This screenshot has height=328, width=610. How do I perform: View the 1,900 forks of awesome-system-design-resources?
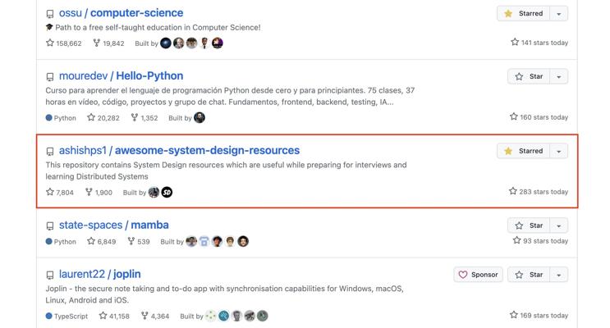tap(99, 193)
